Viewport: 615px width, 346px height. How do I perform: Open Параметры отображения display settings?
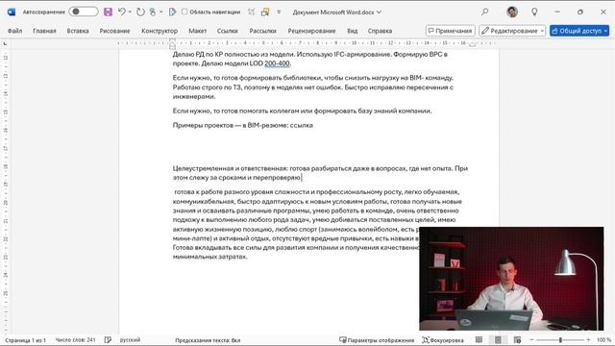tap(377, 340)
